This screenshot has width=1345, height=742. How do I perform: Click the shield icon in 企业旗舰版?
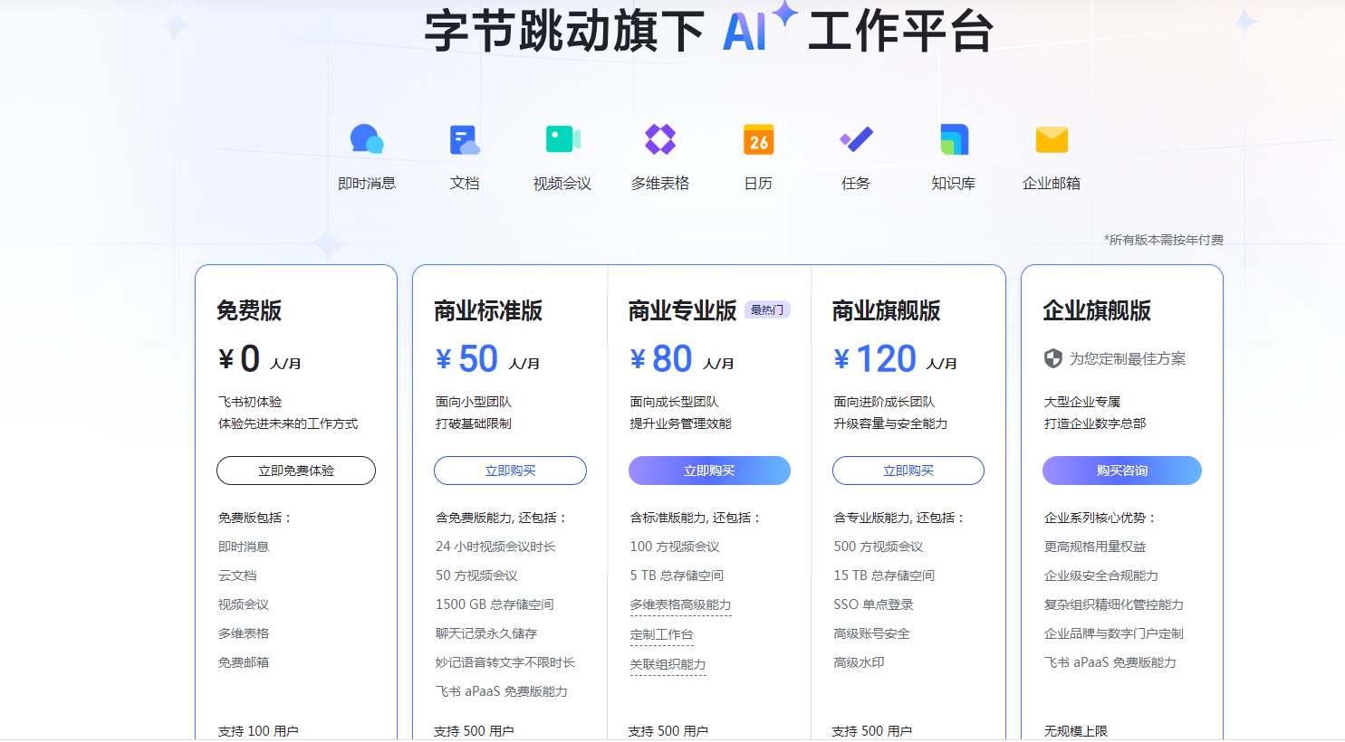1052,358
